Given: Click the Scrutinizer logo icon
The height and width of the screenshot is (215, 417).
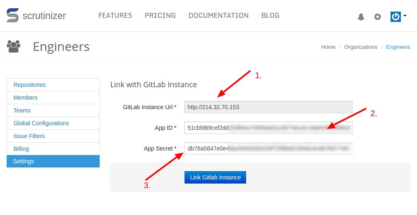Looking at the screenshot, I should pyautogui.click(x=12, y=15).
